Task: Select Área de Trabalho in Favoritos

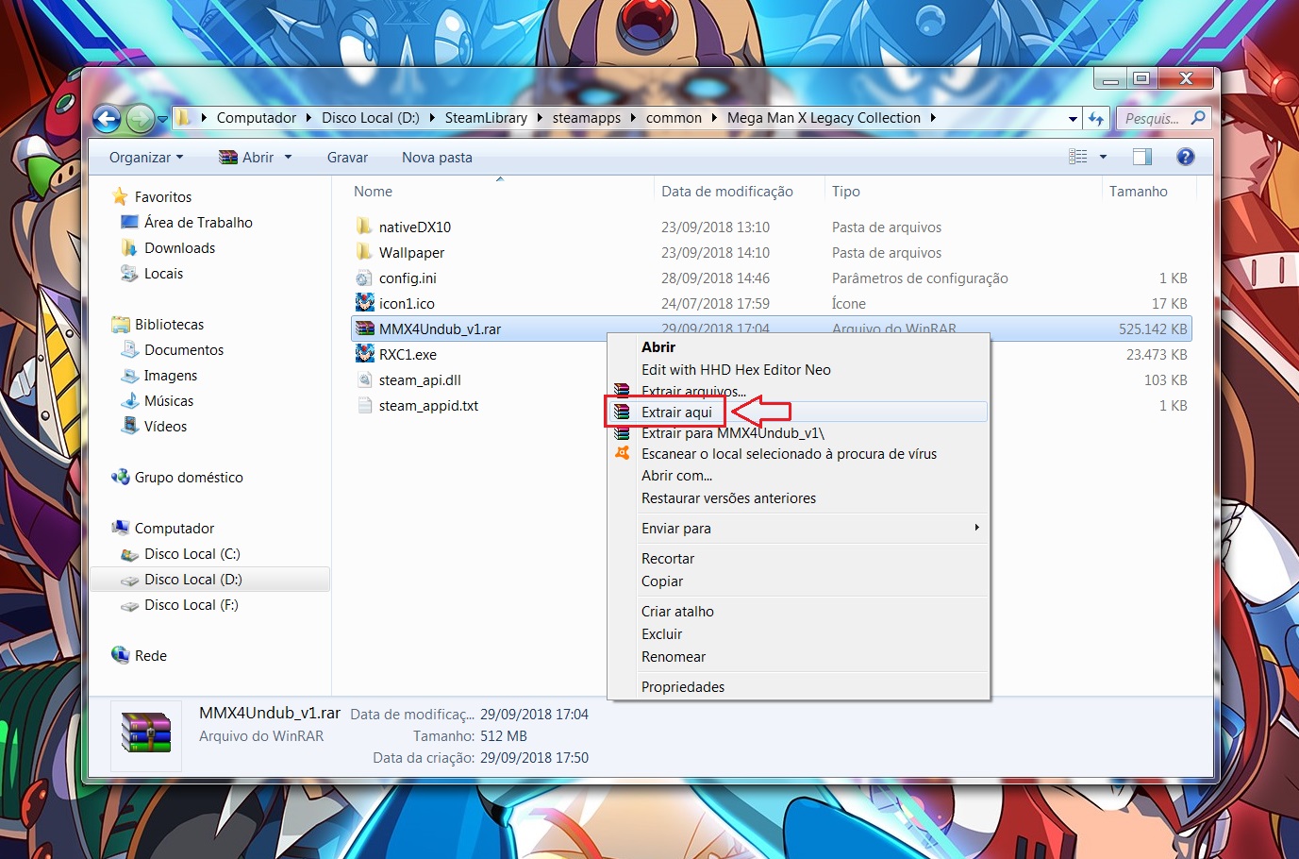Action: (x=198, y=223)
